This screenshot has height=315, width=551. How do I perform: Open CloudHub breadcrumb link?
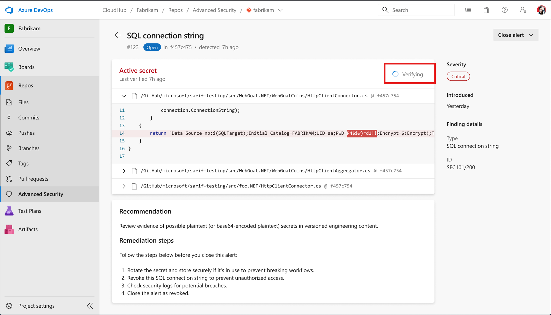114,10
